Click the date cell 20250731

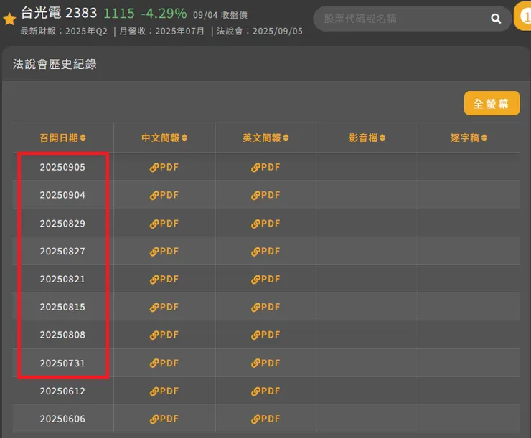62,363
